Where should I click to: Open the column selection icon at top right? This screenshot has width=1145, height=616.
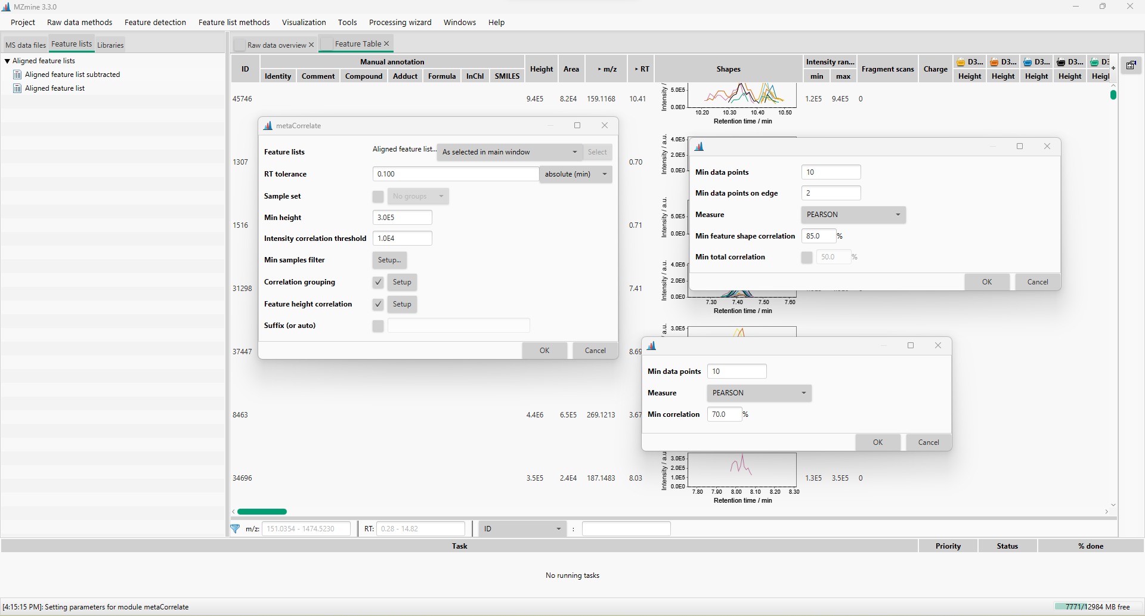1131,66
